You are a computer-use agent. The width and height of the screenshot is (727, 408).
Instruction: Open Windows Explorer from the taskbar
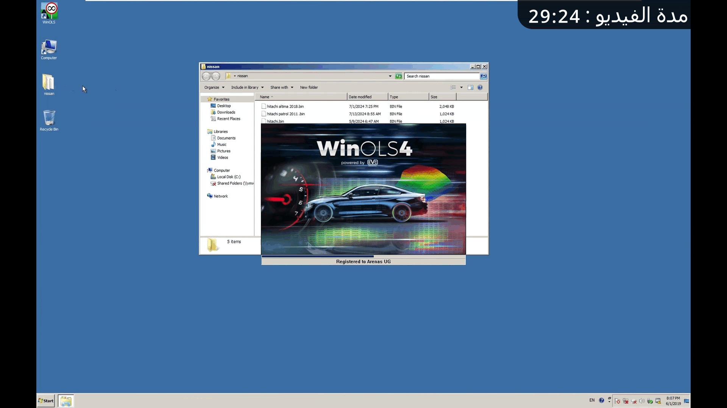66,401
